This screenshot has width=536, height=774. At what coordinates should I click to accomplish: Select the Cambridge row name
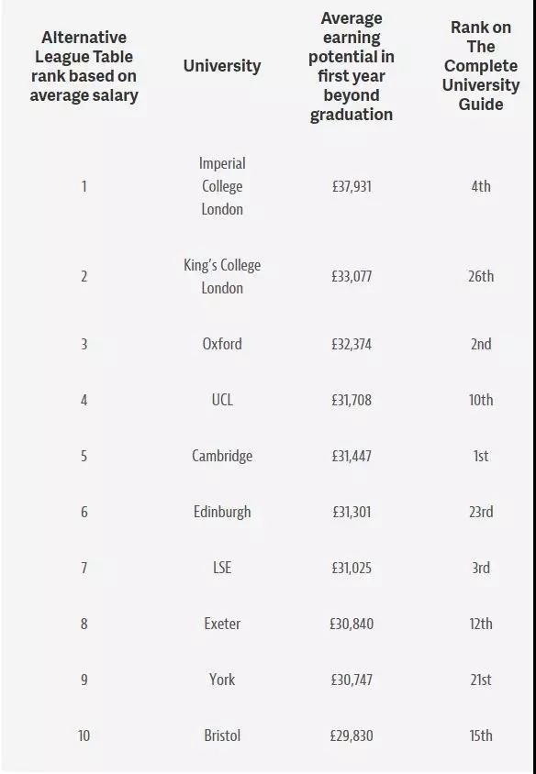point(222,456)
